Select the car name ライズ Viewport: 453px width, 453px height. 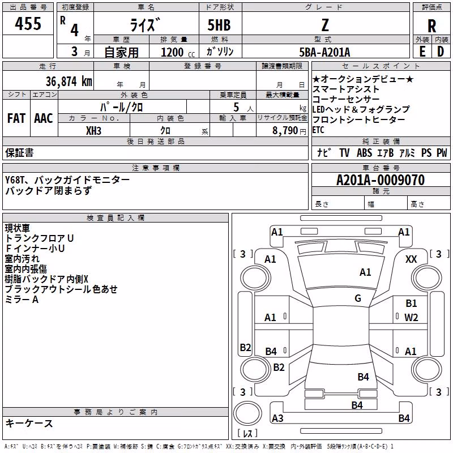click(145, 25)
